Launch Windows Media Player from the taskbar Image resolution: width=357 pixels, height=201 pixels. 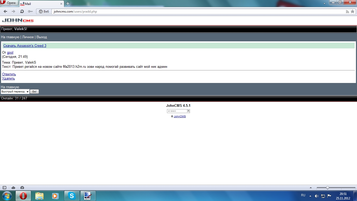[x=55, y=196]
